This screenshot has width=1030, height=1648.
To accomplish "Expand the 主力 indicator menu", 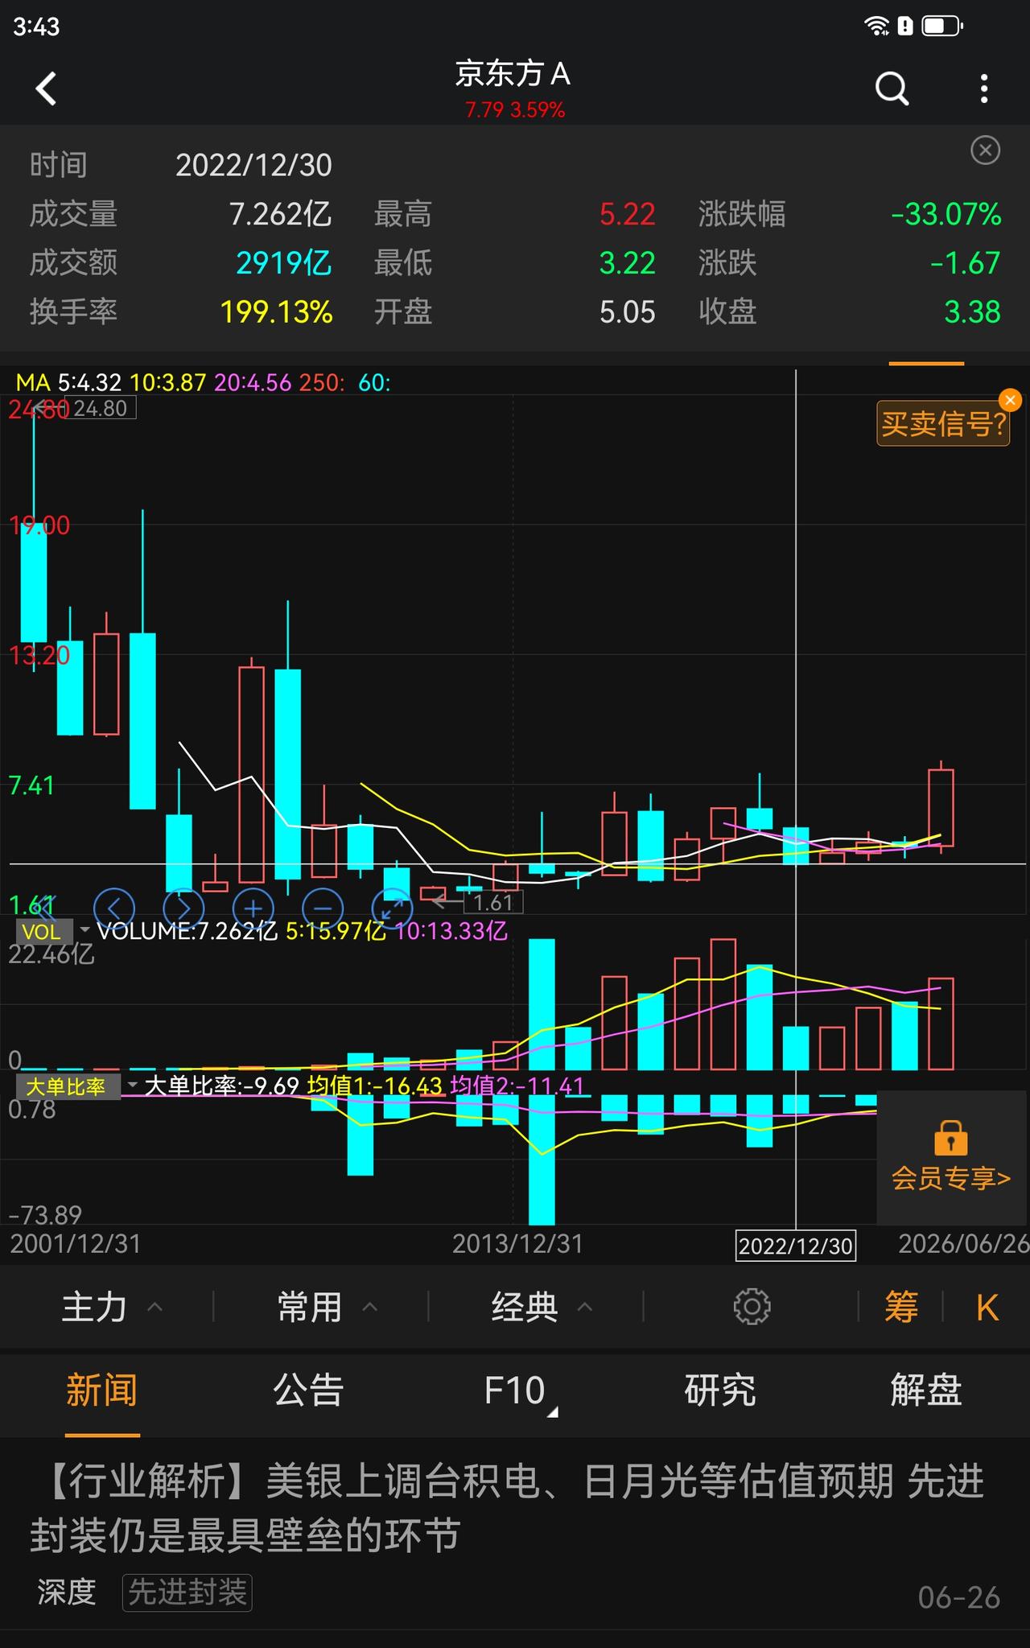I will tap(112, 1307).
